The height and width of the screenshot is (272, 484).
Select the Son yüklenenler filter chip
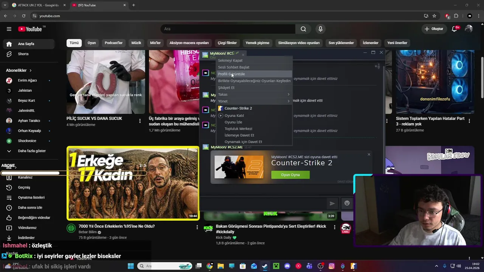click(341, 43)
